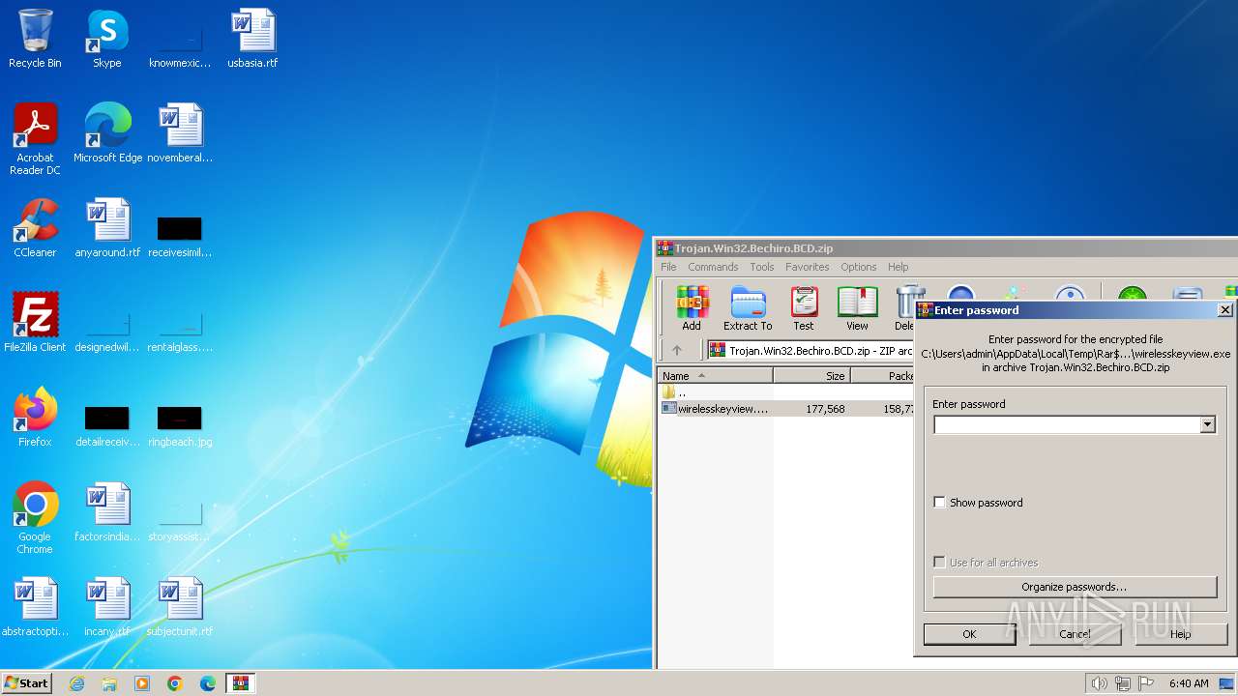The height and width of the screenshot is (696, 1238).
Task: Open Chrome from the taskbar
Action: click(175, 683)
